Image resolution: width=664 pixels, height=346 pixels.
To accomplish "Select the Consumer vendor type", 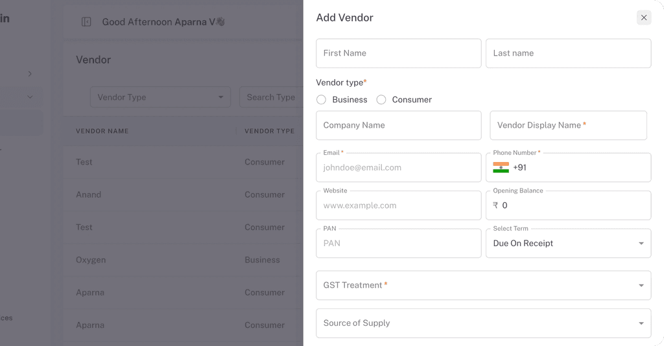I will (381, 100).
